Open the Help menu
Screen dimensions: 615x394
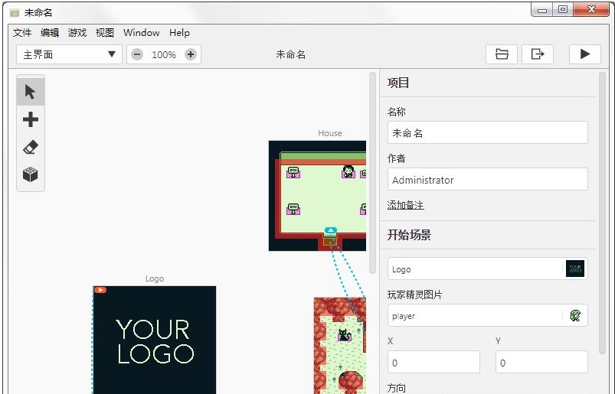180,33
